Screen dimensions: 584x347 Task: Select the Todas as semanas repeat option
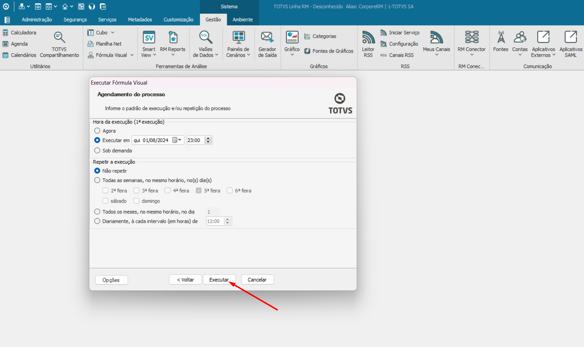(x=97, y=180)
